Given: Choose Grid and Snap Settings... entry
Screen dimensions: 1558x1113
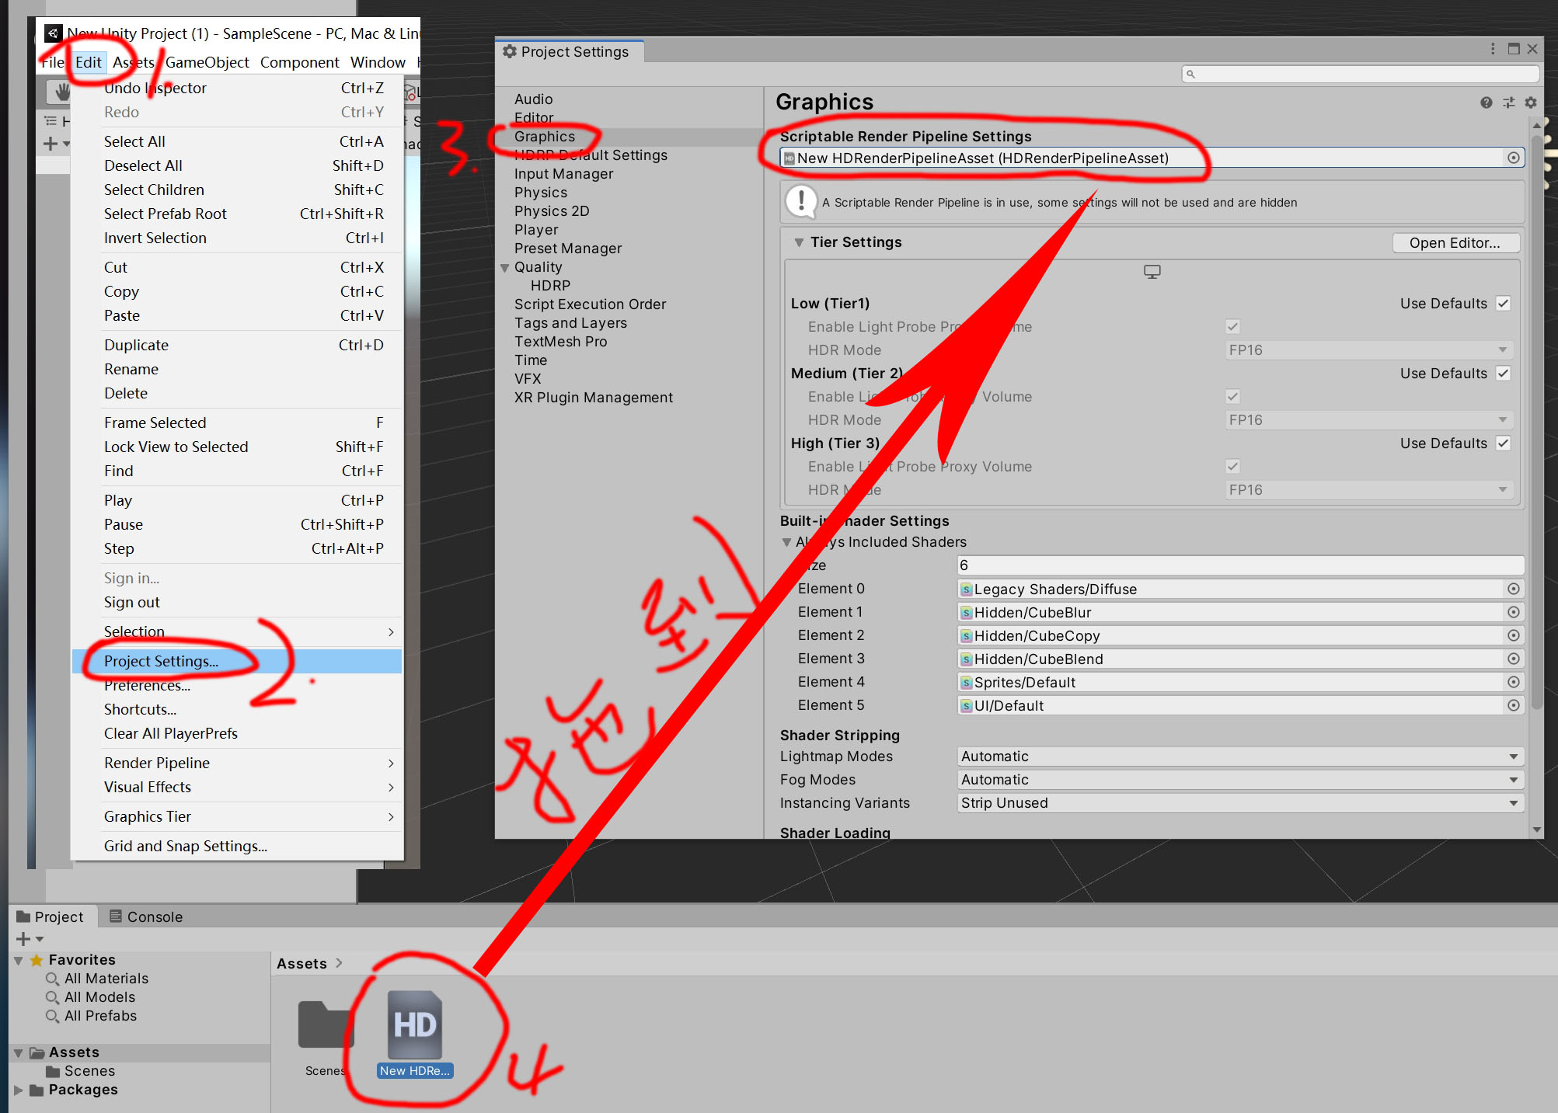Looking at the screenshot, I should tap(237, 846).
